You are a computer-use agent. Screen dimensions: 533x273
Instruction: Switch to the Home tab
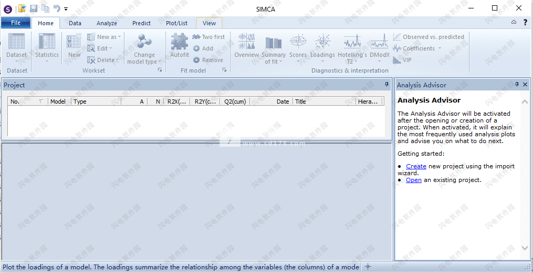[x=46, y=23]
